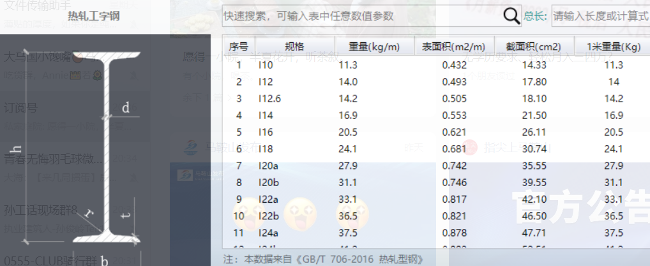Screen dimensions: 650x266
Task: Open 孙工活现场群8 chat in background
Action: pos(40,210)
